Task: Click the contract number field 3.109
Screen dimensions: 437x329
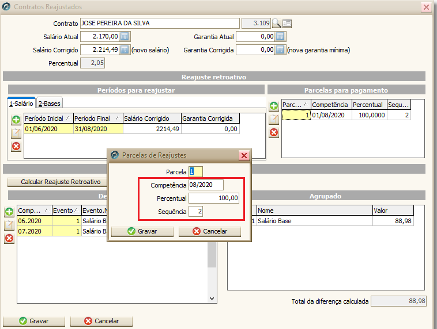Action: tap(256, 24)
